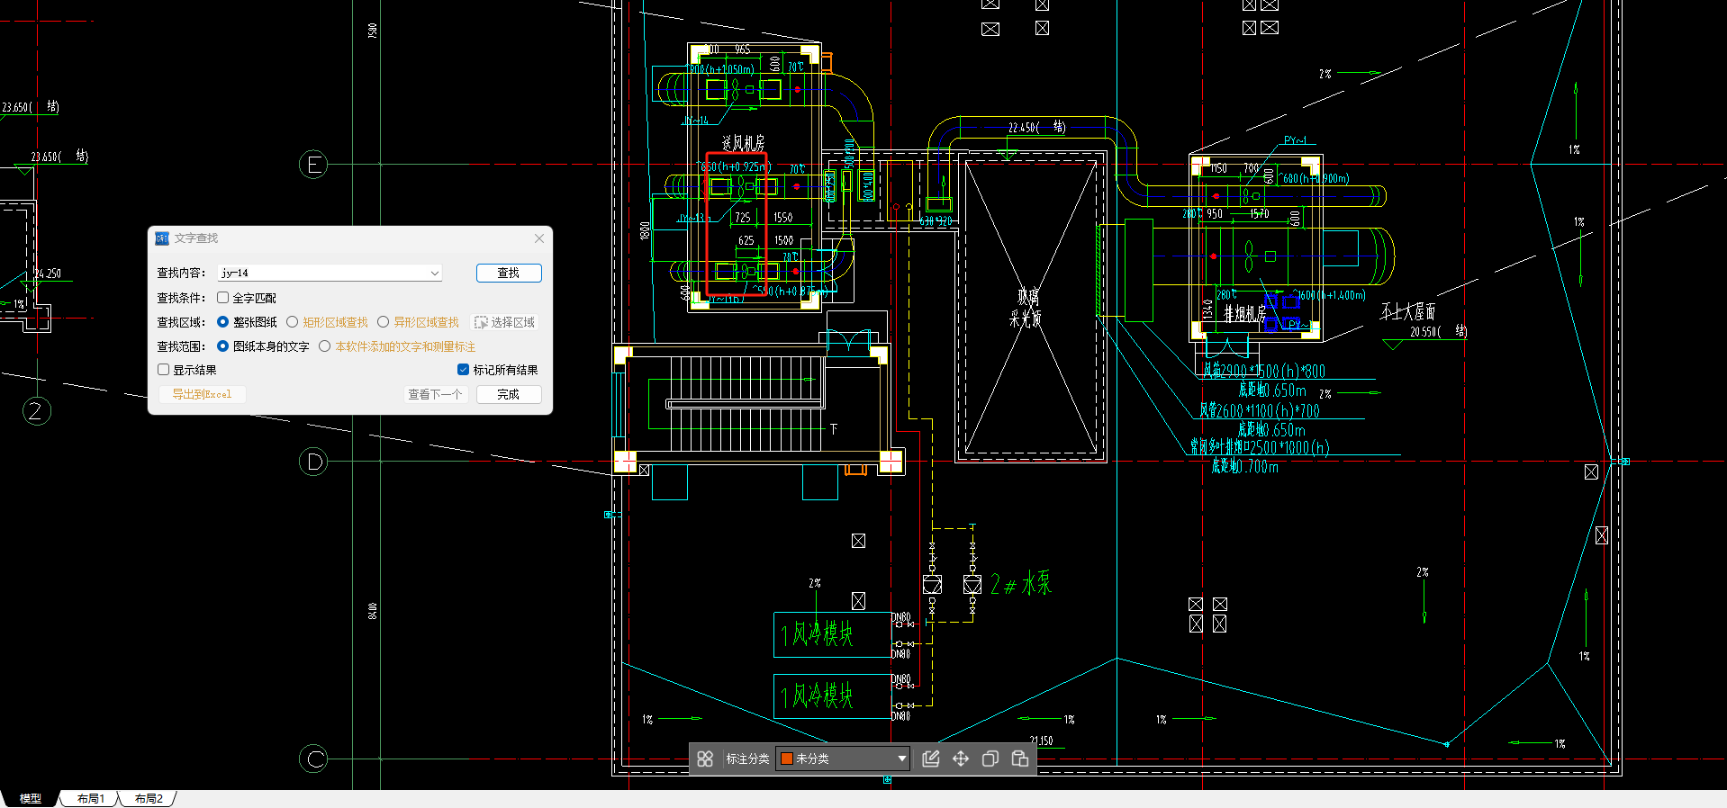
Task: Switch to the 模型 tab
Action: [x=31, y=798]
